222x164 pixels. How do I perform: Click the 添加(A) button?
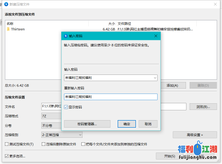[172, 86]
